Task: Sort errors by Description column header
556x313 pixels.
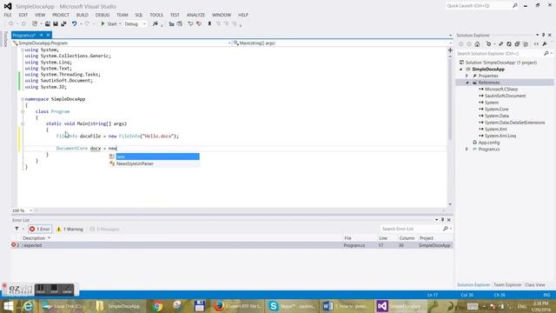Action: 34,238
